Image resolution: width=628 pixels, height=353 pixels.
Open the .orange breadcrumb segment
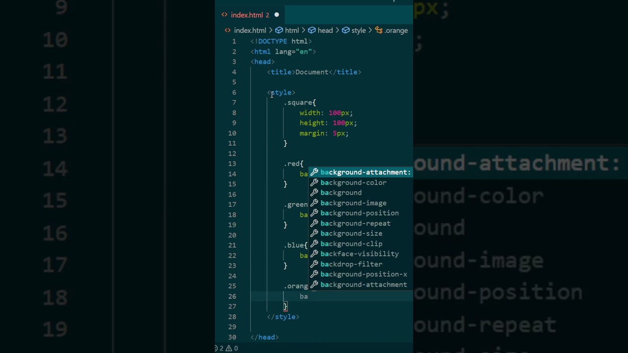click(396, 30)
